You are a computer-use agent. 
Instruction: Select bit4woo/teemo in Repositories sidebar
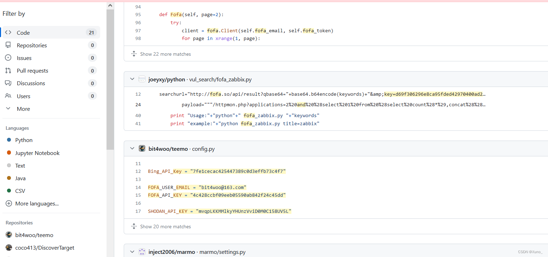(34, 235)
